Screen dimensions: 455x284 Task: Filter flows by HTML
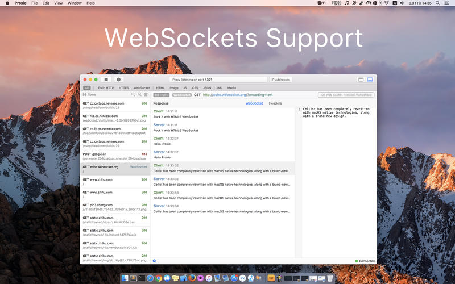click(x=160, y=88)
